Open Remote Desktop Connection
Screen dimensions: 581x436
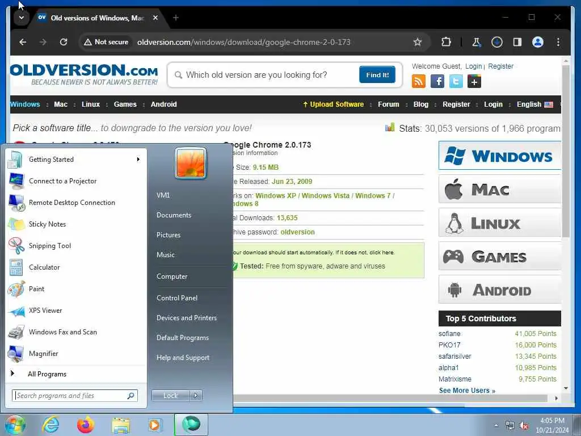click(76, 203)
